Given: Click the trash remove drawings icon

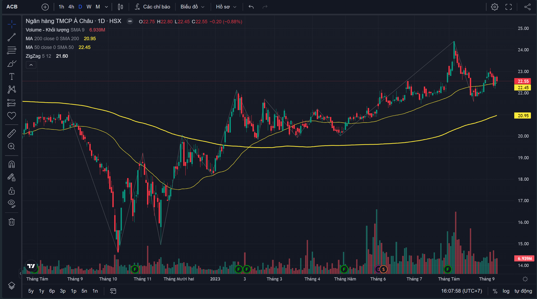Looking at the screenshot, I should click(x=12, y=221).
